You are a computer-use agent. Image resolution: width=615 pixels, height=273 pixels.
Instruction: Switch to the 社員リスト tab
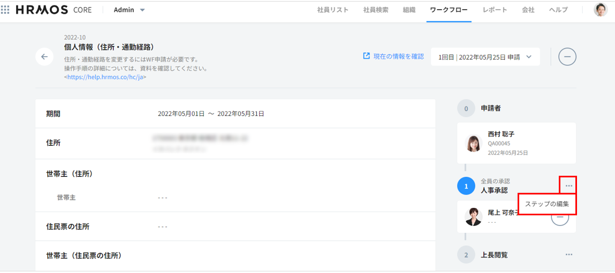point(332,10)
